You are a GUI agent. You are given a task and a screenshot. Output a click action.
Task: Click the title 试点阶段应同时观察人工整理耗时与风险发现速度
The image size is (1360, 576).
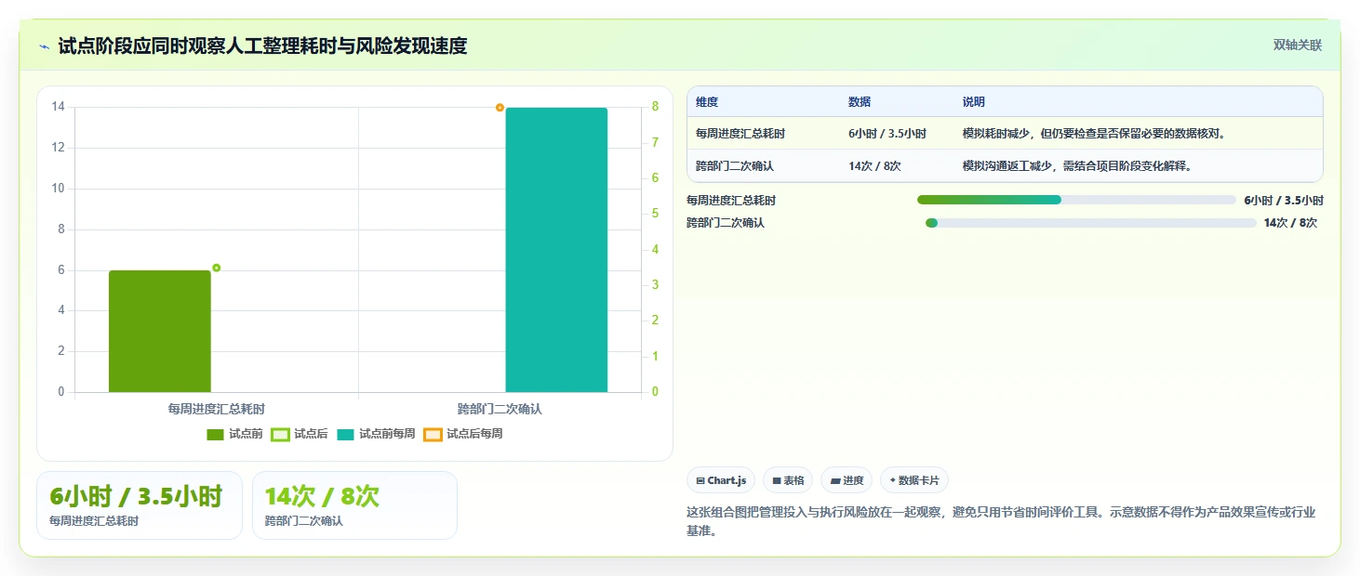(x=262, y=46)
